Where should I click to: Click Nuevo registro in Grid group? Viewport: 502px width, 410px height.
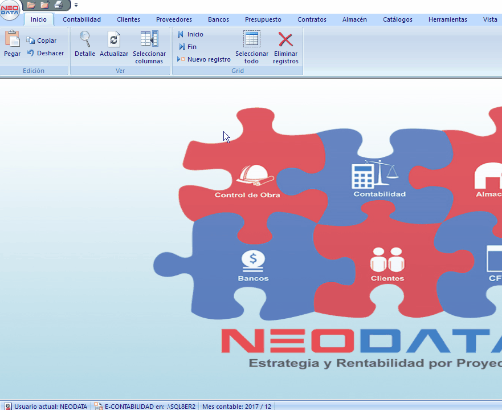203,59
